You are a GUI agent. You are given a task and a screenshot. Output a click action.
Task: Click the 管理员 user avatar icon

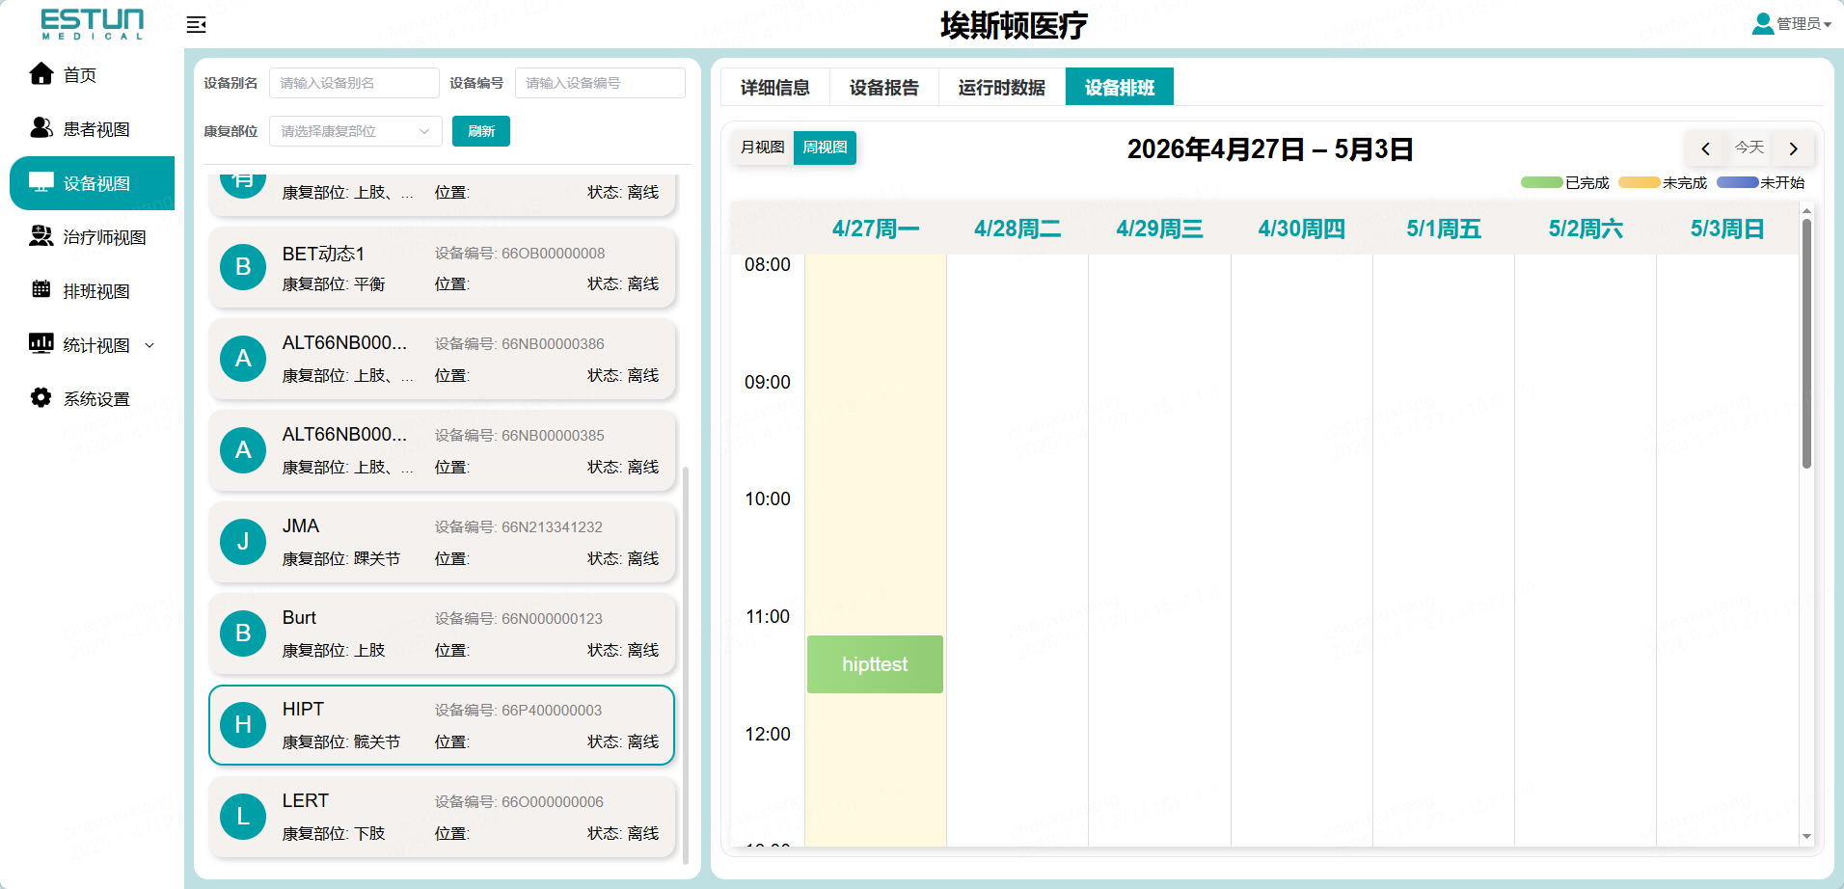coord(1763,23)
